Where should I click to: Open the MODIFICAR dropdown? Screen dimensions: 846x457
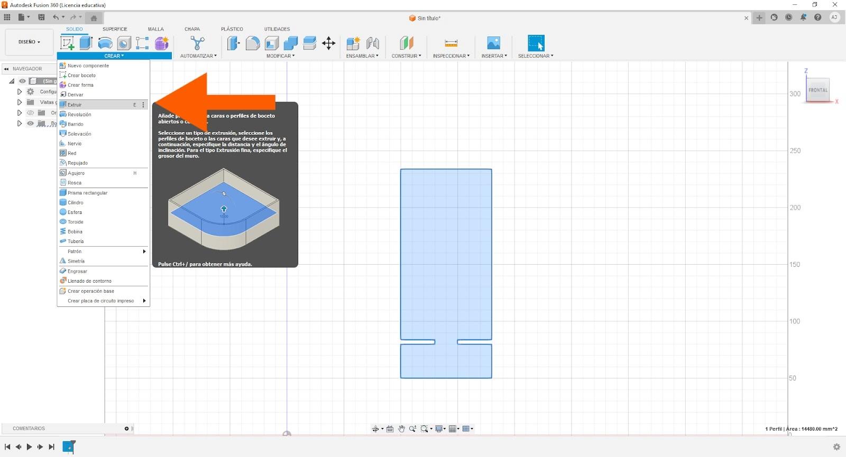tap(280, 56)
